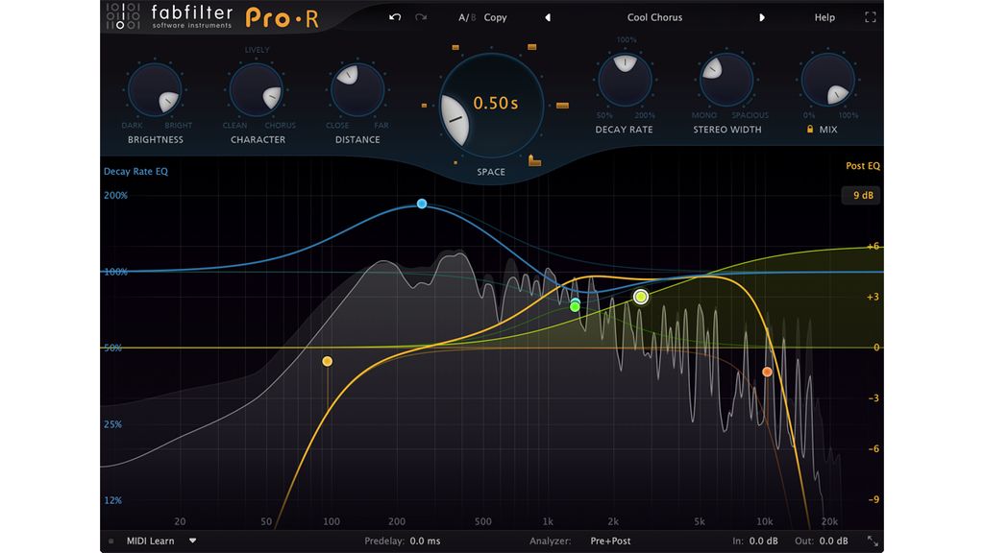Select the Decay Rate EQ label
Viewport: 984px width, 553px height.
point(135,171)
